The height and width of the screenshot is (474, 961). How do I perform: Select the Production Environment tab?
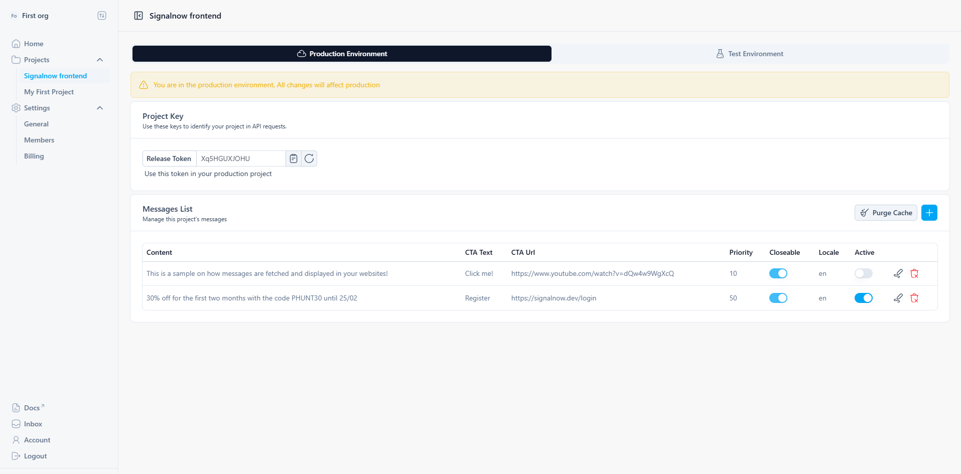coord(342,54)
